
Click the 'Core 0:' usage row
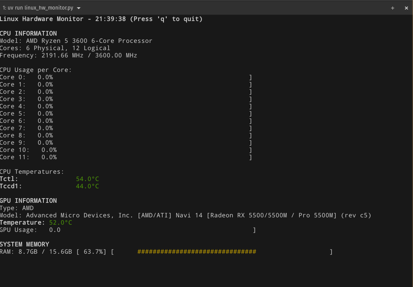pos(126,77)
